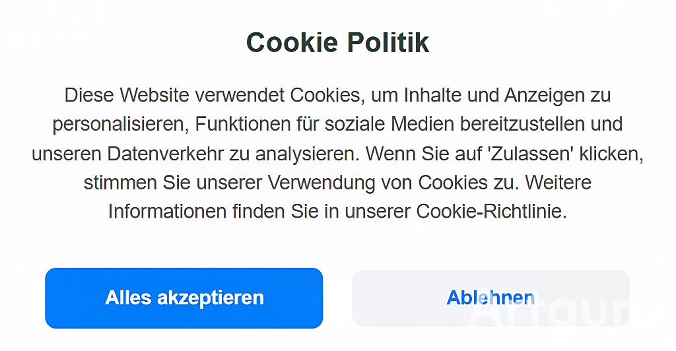Viewport: 676px width, 351px height.
Task: Click the Cookie Politik heading
Action: pos(337,43)
